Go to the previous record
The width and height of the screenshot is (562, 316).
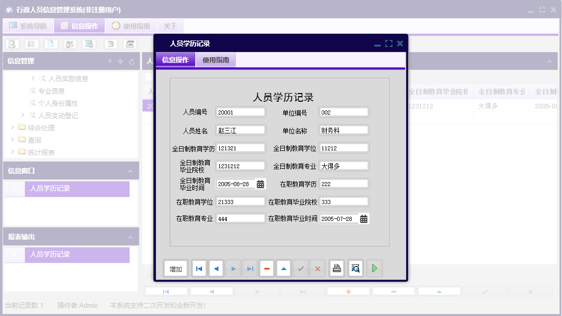pos(216,268)
